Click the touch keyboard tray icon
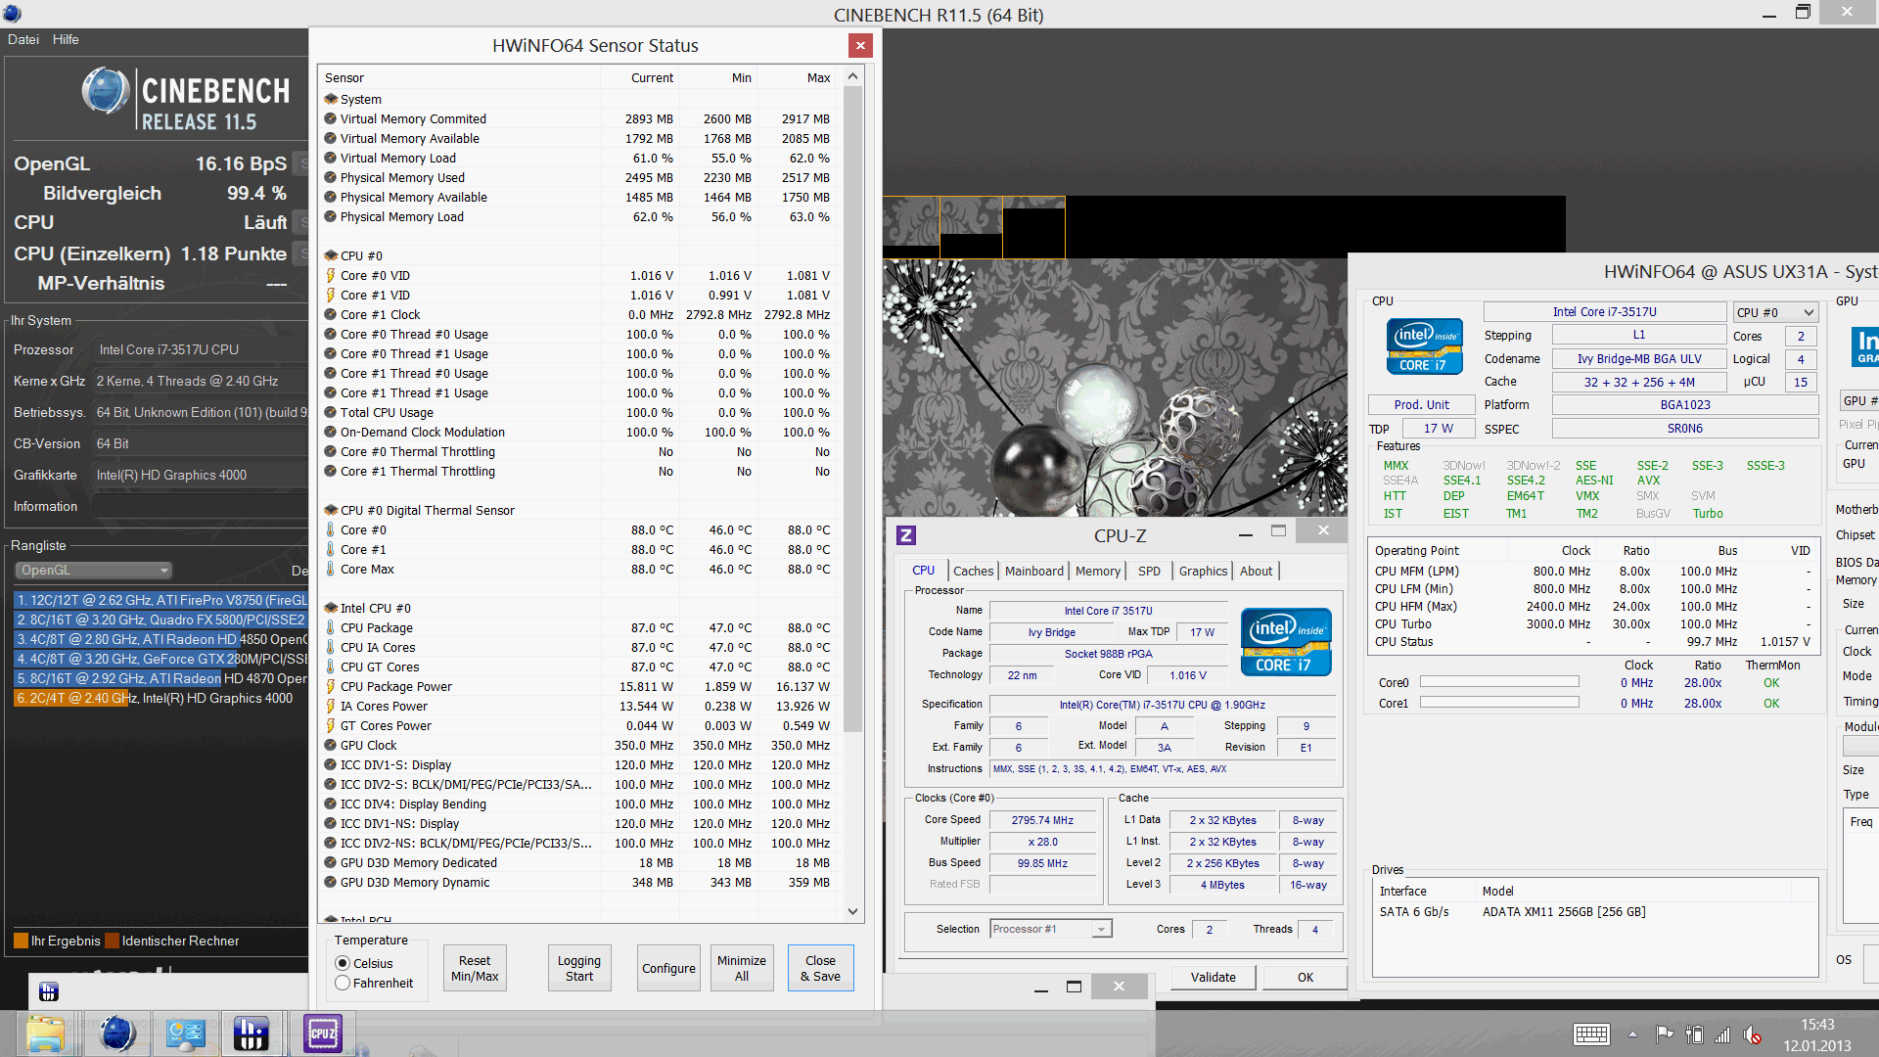This screenshot has width=1879, height=1057. (x=1590, y=1034)
